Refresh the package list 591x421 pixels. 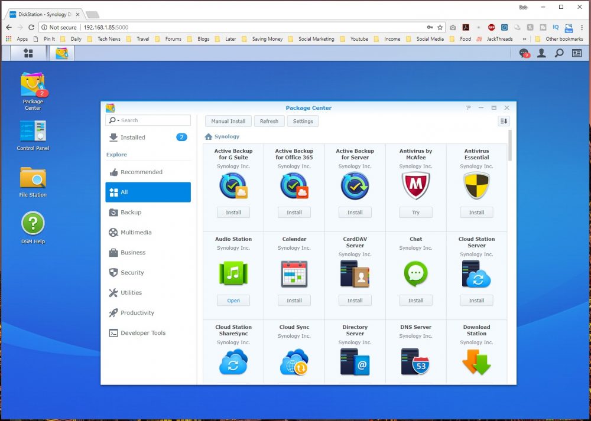(269, 121)
